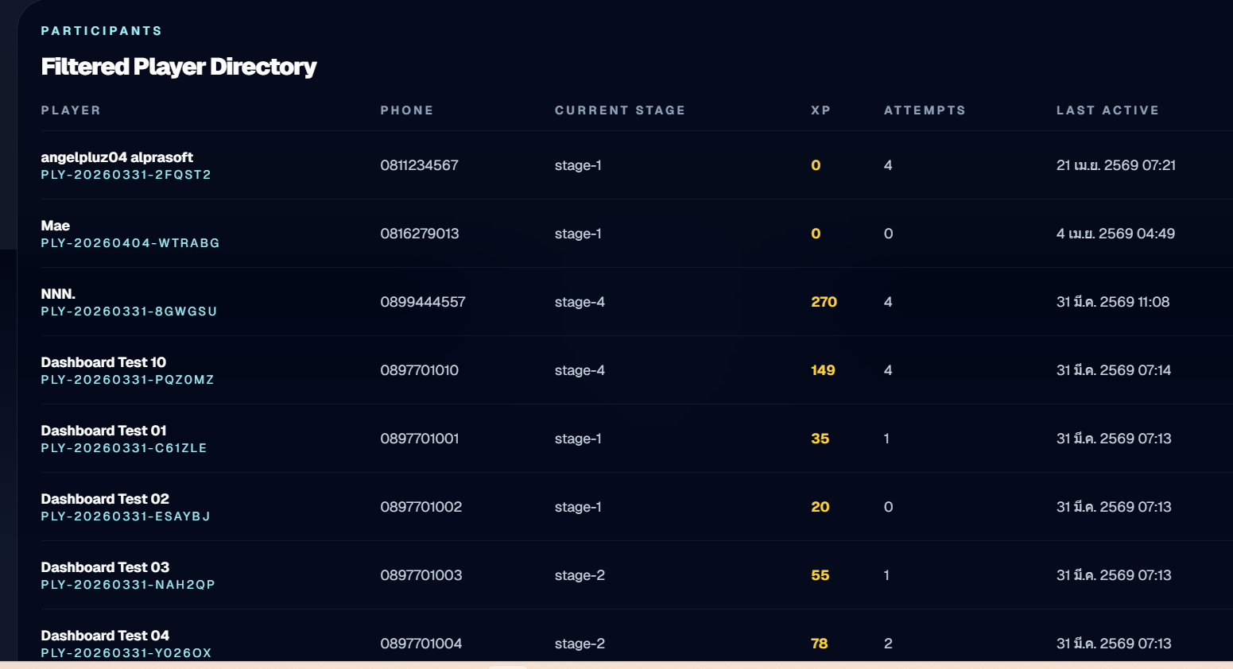Image resolution: width=1233 pixels, height=669 pixels.
Task: Click phone number 0897701001
Action: 420,439
